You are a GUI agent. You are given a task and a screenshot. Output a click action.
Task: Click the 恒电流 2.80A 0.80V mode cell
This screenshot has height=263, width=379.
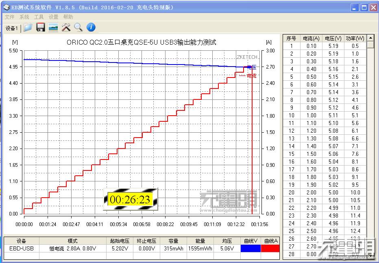point(73,248)
